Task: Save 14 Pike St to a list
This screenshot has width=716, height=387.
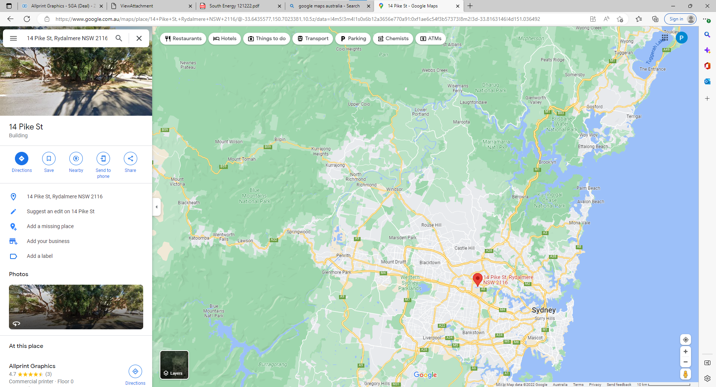Action: tap(49, 159)
